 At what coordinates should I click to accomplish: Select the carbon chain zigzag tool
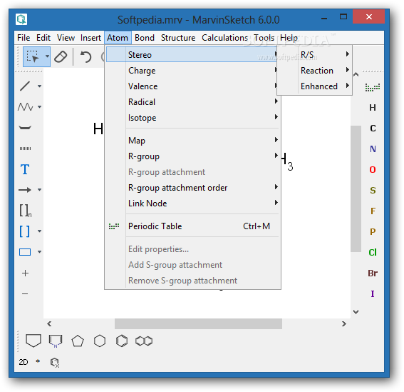point(25,106)
